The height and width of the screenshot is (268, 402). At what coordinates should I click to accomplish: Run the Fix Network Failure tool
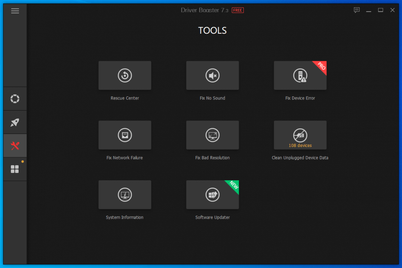(x=125, y=135)
